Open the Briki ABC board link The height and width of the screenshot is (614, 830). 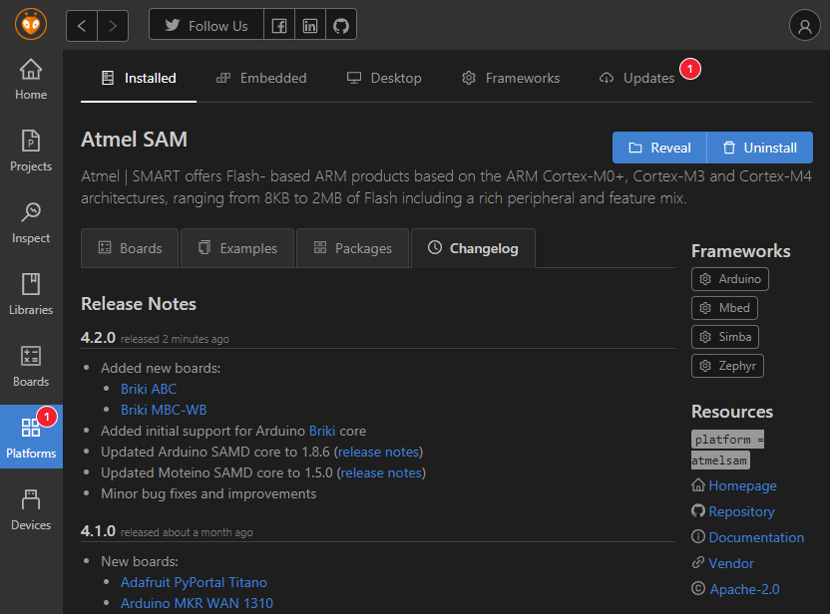tap(148, 389)
